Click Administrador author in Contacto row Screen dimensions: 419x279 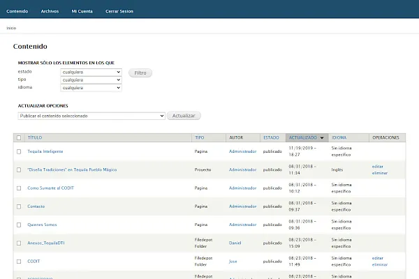pyautogui.click(x=242, y=206)
